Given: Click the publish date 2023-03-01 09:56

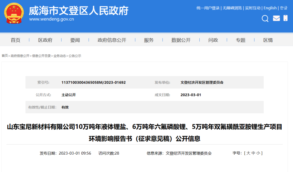Looking at the screenshot, I should [x=75, y=153].
